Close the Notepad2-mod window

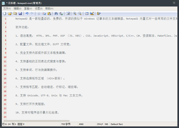click(x=174, y=3)
